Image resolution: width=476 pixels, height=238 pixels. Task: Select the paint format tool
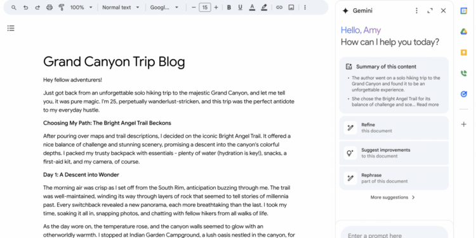tap(62, 8)
